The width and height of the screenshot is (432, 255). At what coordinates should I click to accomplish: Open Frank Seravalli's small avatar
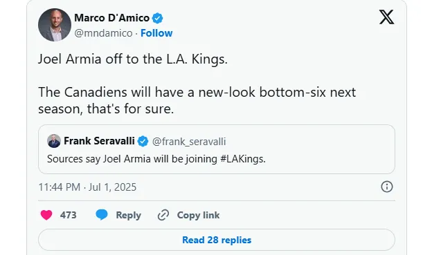point(54,141)
